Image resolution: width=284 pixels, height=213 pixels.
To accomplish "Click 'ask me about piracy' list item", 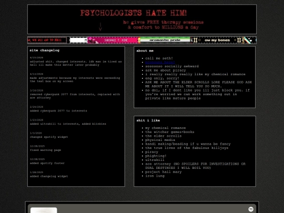I will [166, 70].
